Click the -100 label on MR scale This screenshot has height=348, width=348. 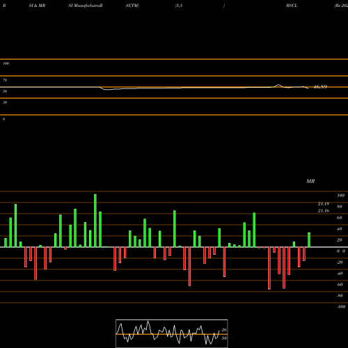coord(341,307)
